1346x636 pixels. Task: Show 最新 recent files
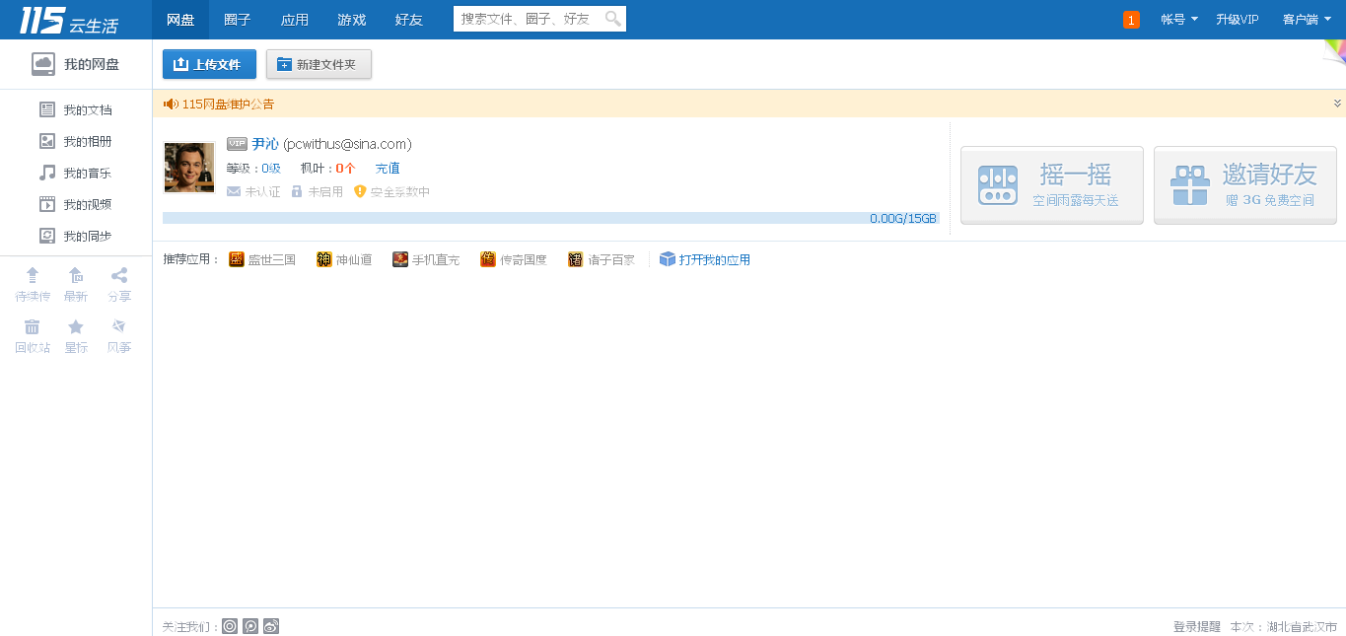[76, 284]
